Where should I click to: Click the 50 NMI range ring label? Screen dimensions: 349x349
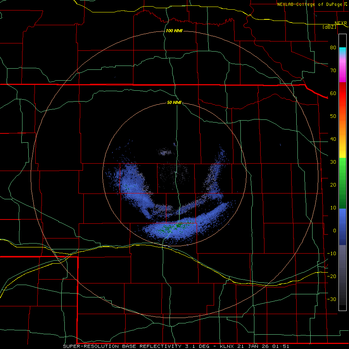tap(174, 102)
